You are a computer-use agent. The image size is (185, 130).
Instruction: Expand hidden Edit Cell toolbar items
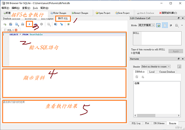click(182, 25)
